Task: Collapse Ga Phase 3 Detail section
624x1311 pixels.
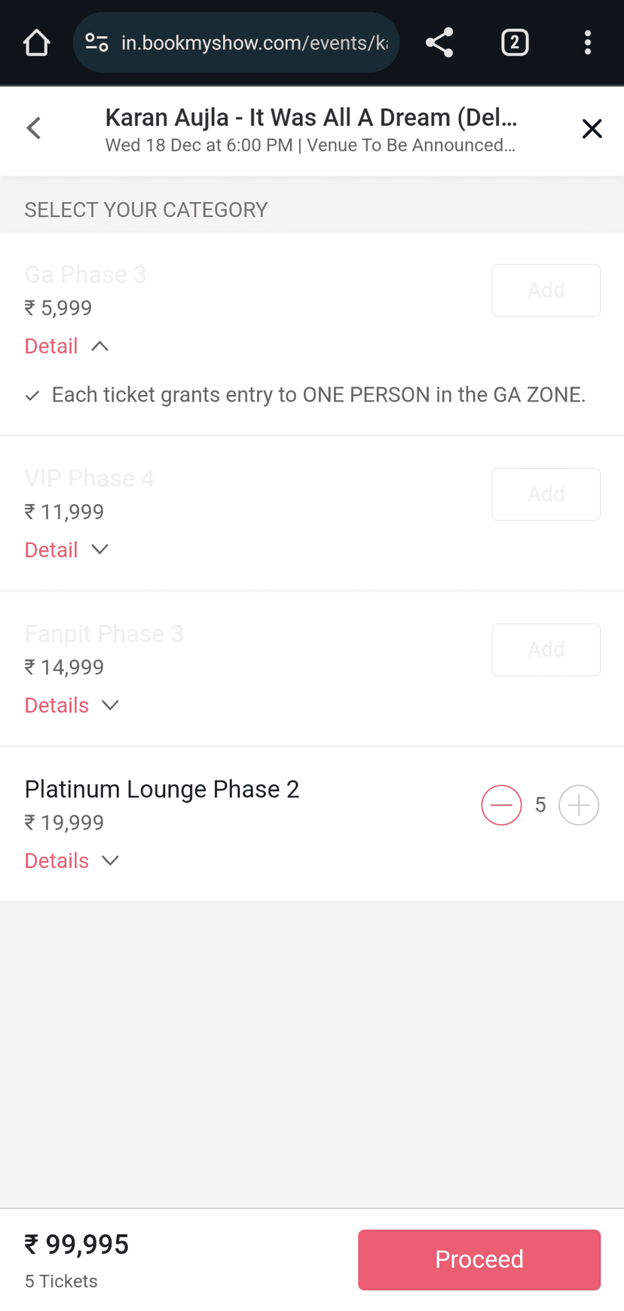Action: [67, 347]
